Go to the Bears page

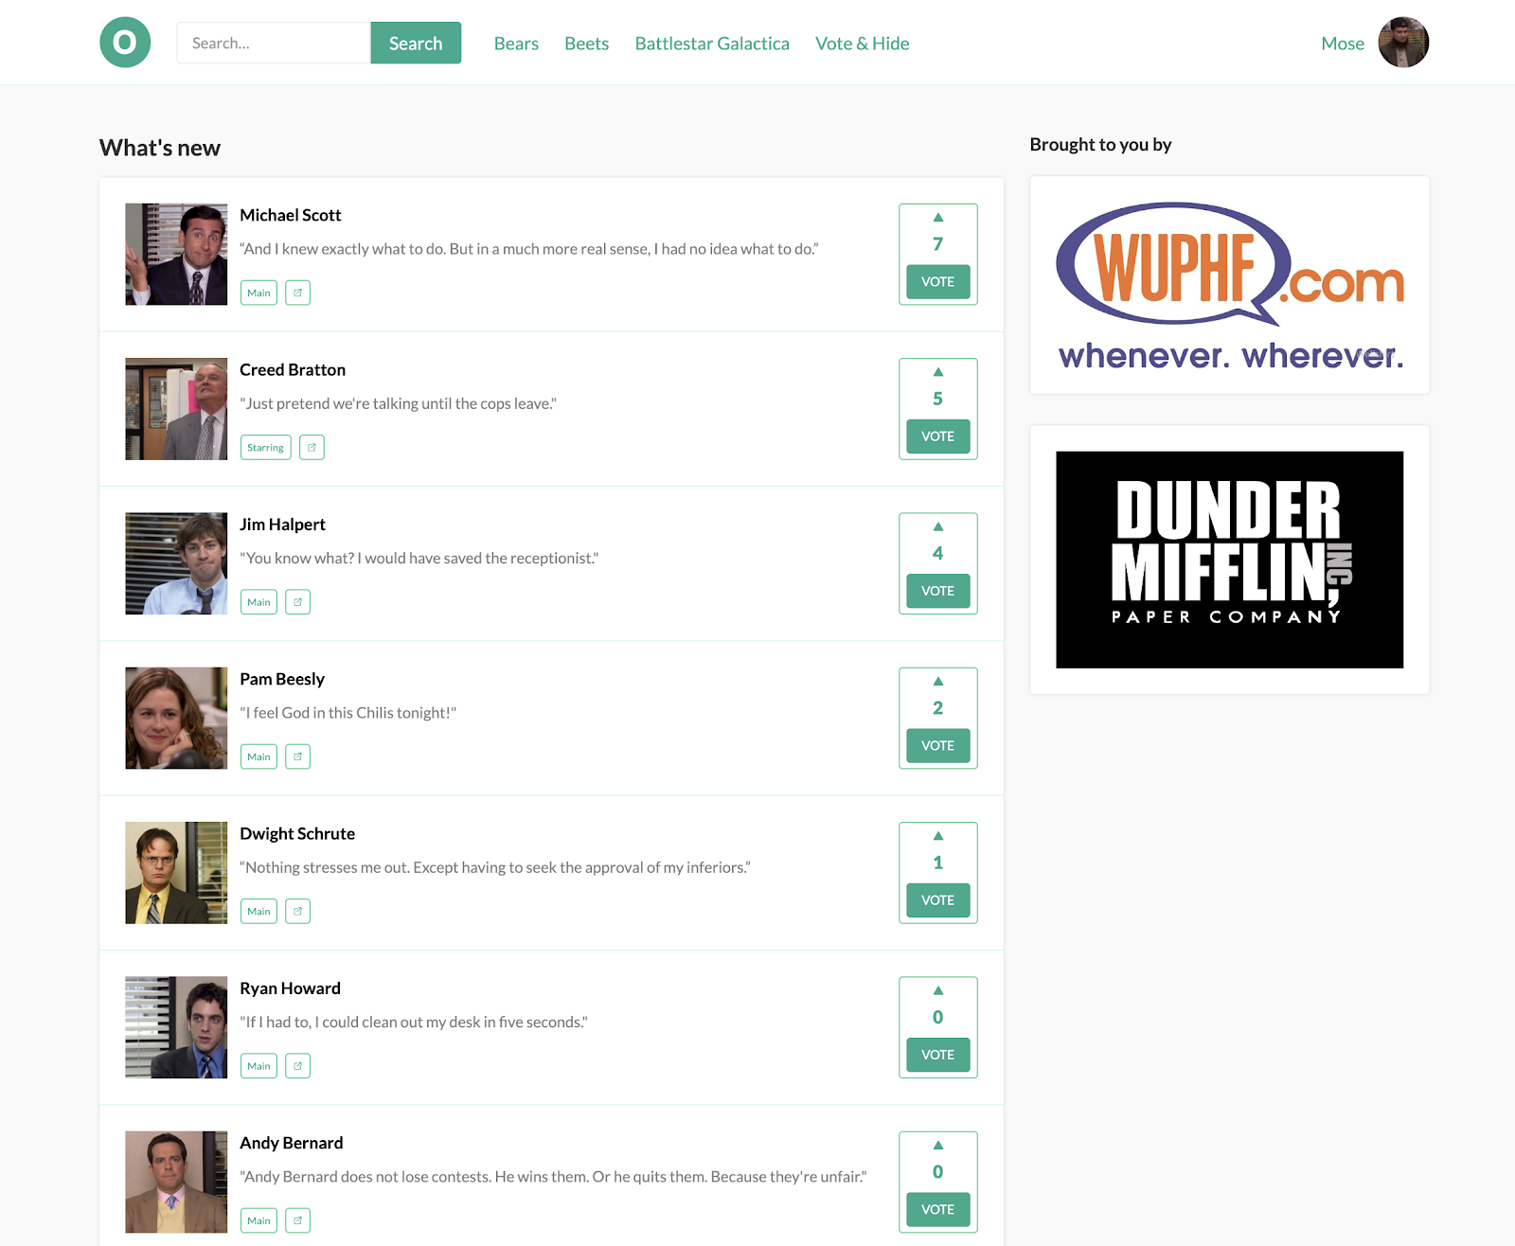516,44
